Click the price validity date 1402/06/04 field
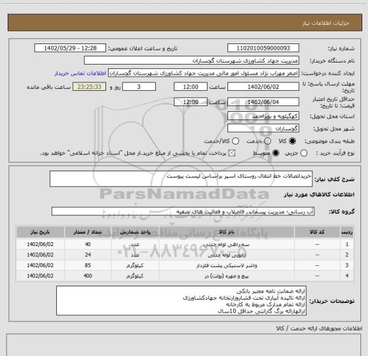This screenshot has height=356, width=368. [x=263, y=102]
